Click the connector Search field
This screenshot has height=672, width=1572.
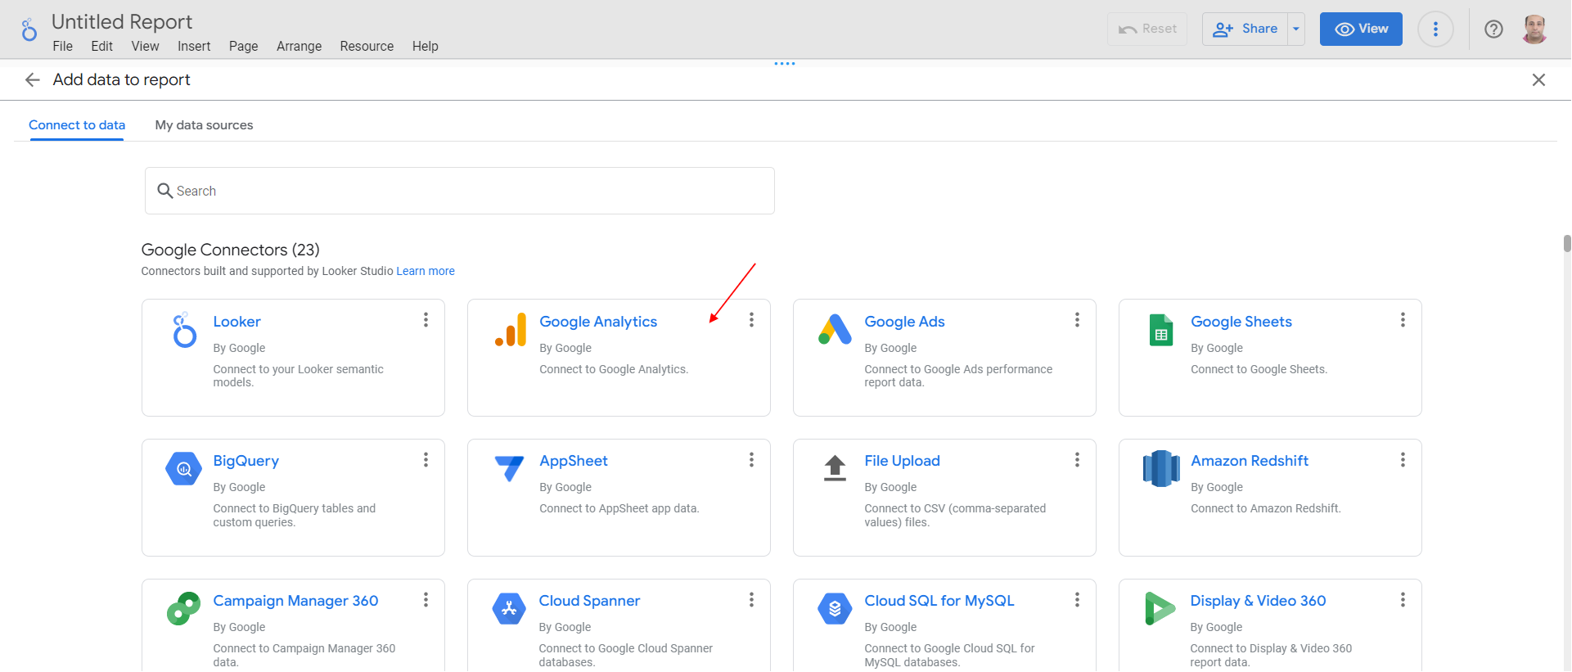[460, 191]
